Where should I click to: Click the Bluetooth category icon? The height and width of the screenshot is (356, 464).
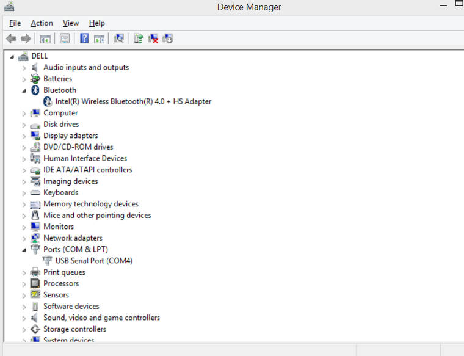(x=35, y=90)
